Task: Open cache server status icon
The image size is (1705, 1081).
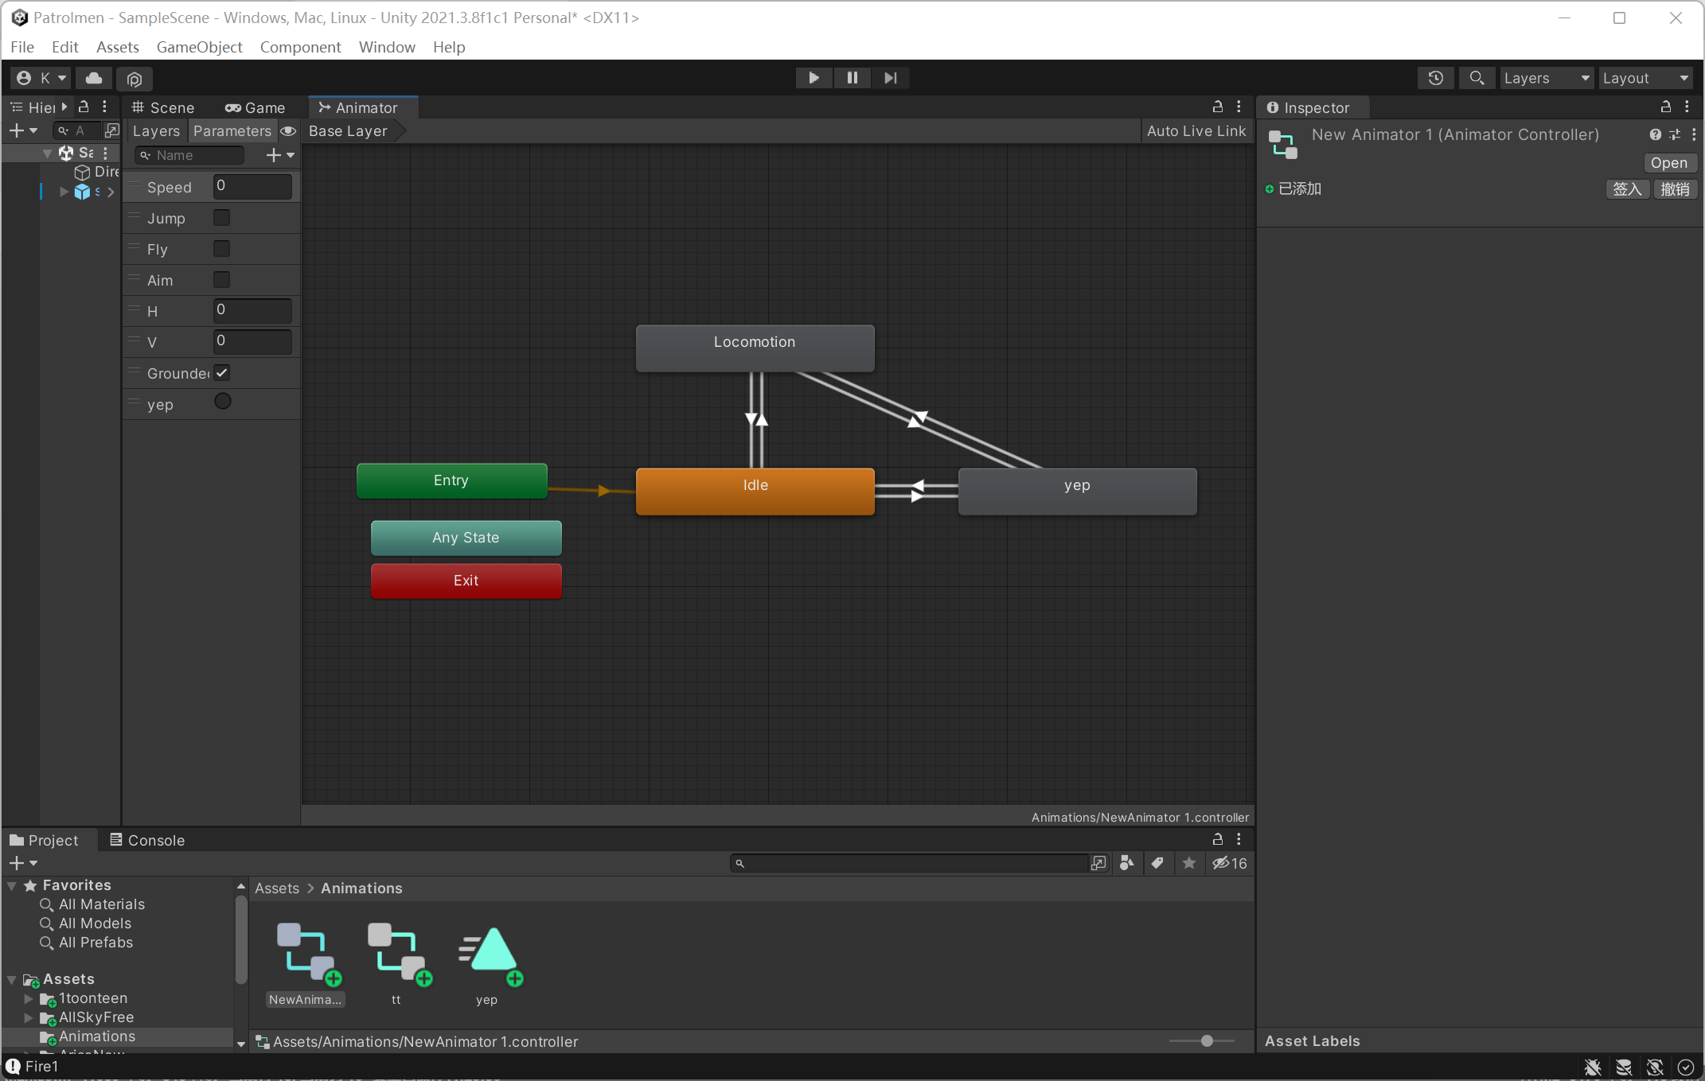Action: click(x=1624, y=1067)
